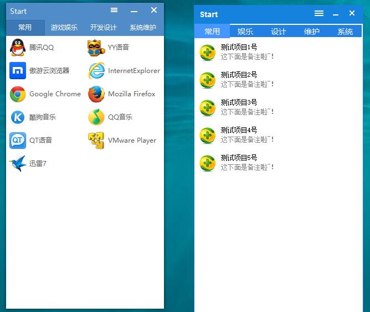Select 常用 tab in left window
Viewport: 370px width, 312px height.
click(25, 28)
